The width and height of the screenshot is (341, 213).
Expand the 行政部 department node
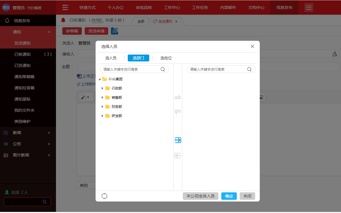pos(102,88)
